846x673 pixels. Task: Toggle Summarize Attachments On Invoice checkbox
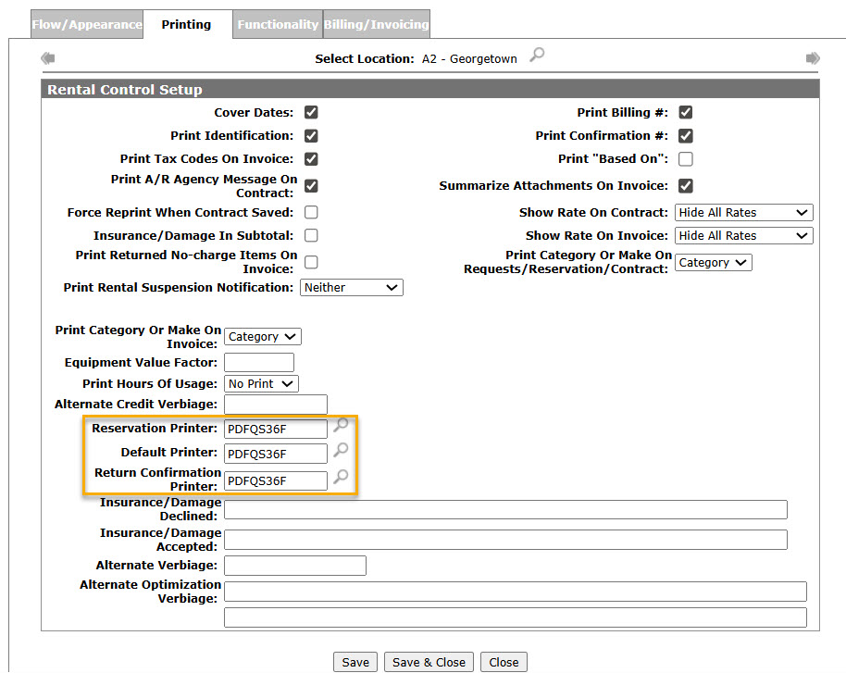686,186
